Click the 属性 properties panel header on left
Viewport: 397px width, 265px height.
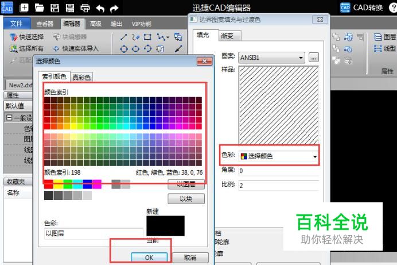(18, 95)
